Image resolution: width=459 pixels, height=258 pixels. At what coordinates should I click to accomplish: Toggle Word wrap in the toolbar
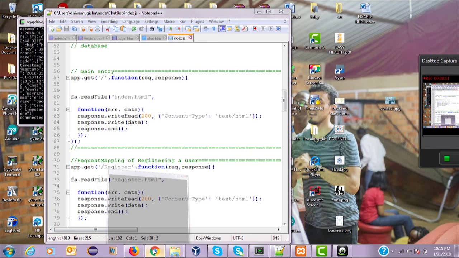pos(206,29)
